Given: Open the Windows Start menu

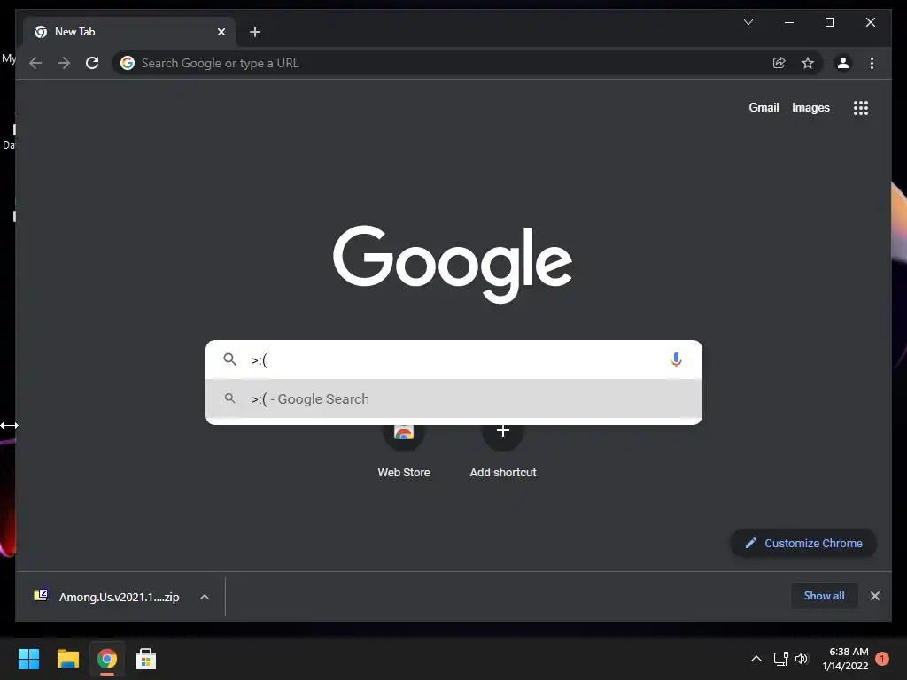Looking at the screenshot, I should (28, 659).
